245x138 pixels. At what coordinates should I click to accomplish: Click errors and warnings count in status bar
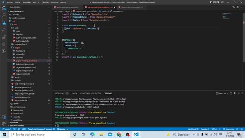22,129
